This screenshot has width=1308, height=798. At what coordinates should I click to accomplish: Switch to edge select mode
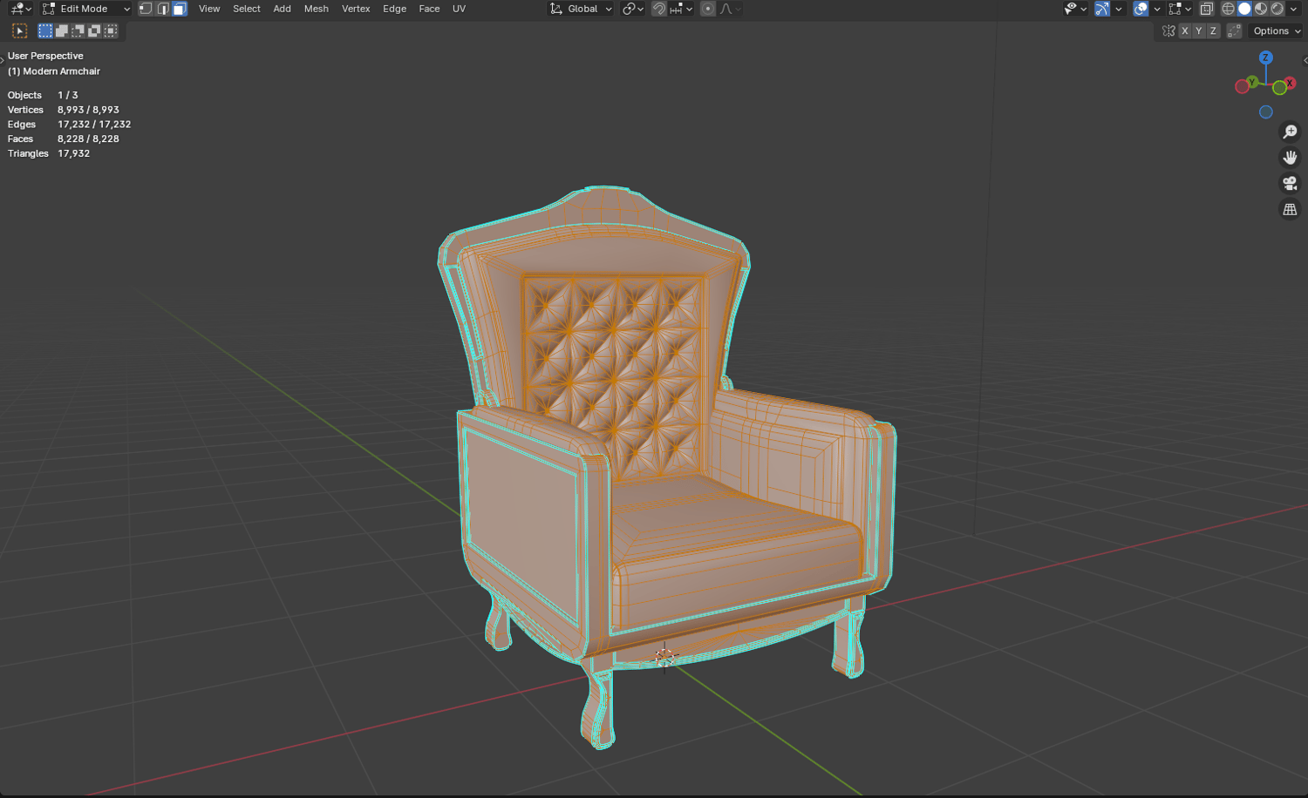click(x=163, y=9)
